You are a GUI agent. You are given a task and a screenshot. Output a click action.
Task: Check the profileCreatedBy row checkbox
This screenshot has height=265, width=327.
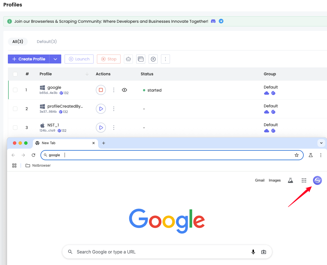pyautogui.click(x=15, y=109)
